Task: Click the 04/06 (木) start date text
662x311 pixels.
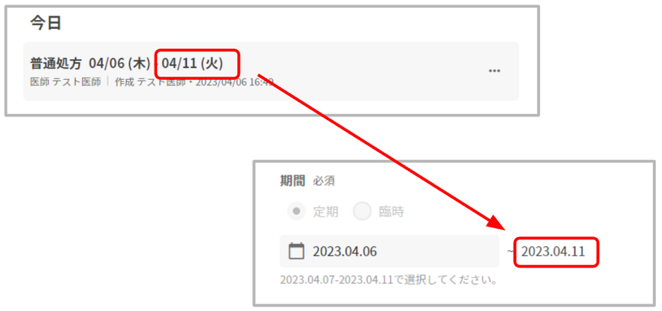Action: (x=119, y=63)
